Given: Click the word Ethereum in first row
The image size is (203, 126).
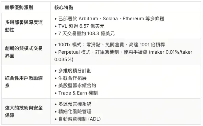Looking at the screenshot, I should click(133, 19).
